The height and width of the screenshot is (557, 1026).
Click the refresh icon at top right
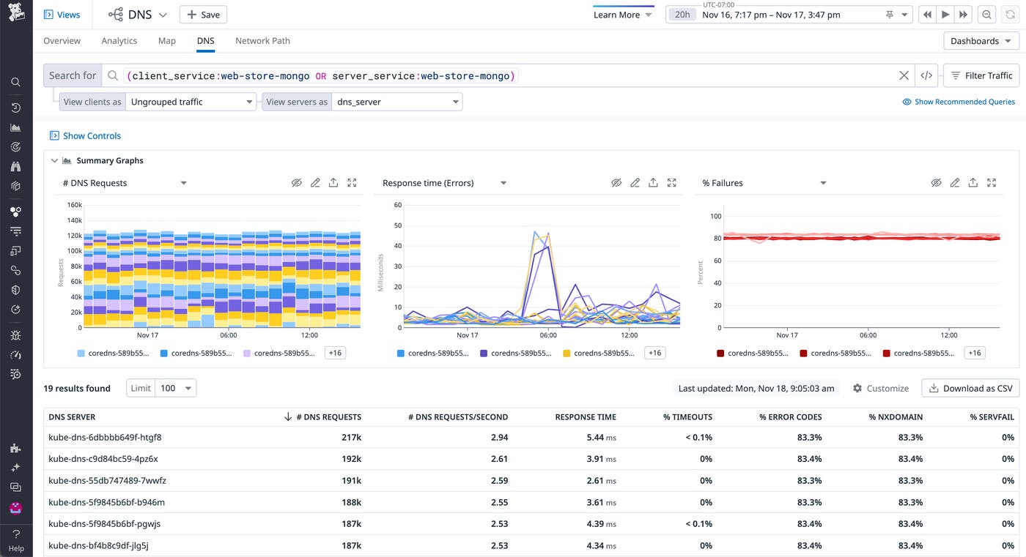tap(1009, 15)
